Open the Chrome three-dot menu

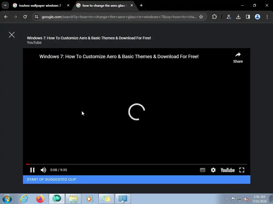click(x=267, y=17)
